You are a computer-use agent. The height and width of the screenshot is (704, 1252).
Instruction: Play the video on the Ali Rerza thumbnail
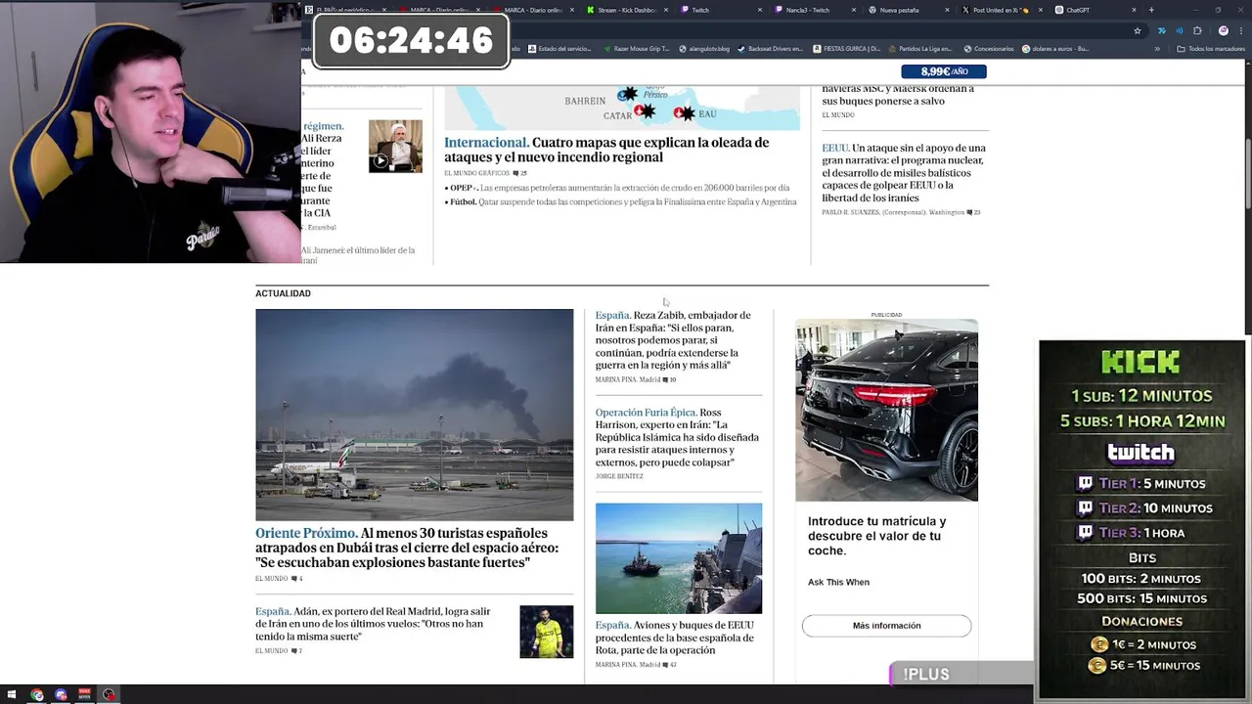click(x=380, y=161)
